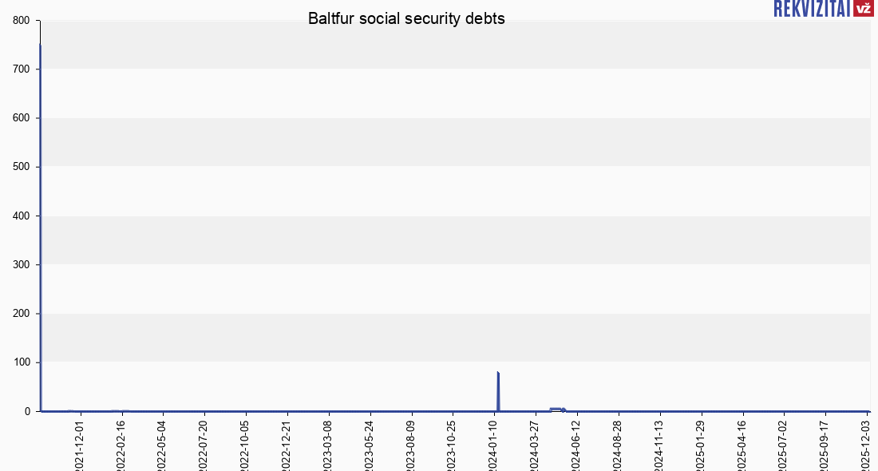Click the debt spike near 2024-01-10
This screenshot has width=878, height=471.
(x=498, y=391)
